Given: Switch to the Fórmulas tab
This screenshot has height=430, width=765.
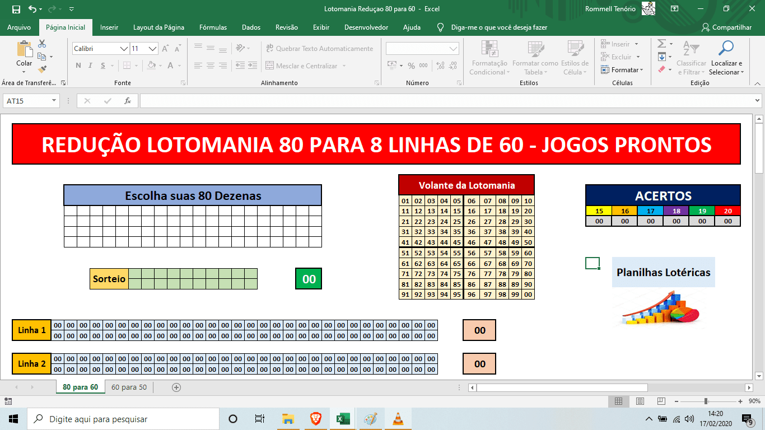Looking at the screenshot, I should 213,27.
